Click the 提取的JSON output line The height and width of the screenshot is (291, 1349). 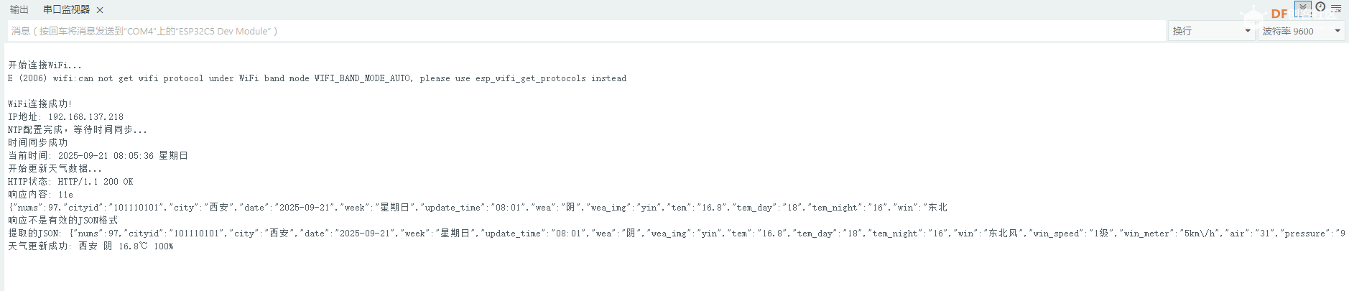coord(677,234)
